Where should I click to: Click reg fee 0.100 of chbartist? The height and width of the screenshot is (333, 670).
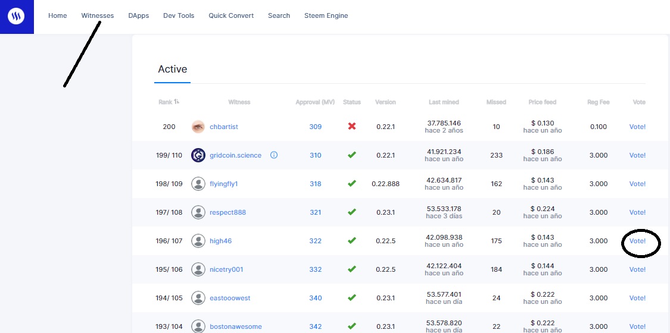pos(598,127)
